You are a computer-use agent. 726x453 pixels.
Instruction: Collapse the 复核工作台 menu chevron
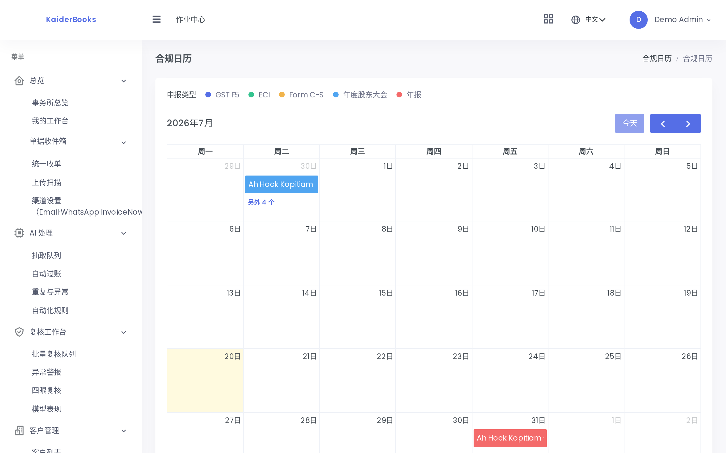point(124,332)
